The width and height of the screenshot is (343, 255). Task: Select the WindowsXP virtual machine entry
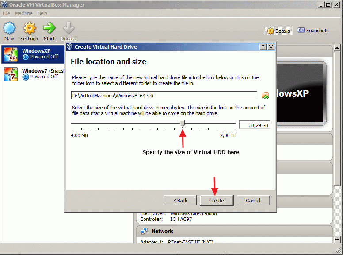(x=33, y=54)
